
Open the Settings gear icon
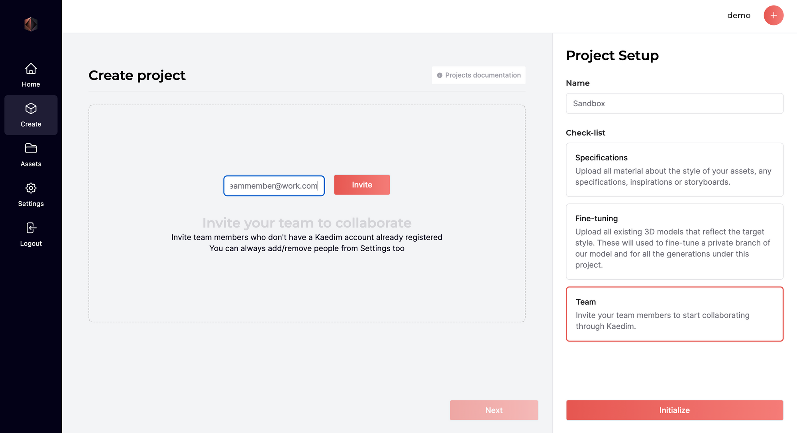31,188
